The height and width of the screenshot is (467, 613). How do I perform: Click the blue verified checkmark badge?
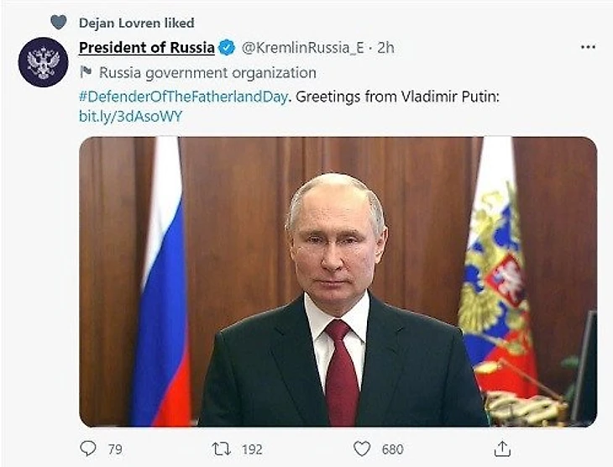[227, 48]
